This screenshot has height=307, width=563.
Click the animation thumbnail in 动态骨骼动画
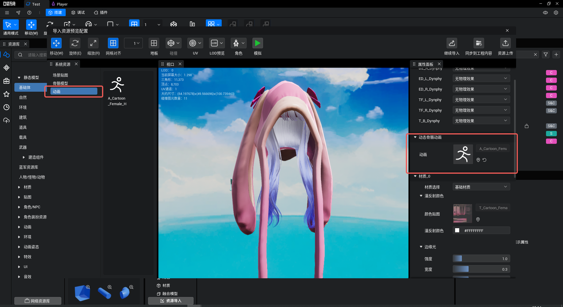(x=463, y=154)
